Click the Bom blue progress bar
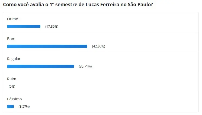The height and width of the screenshot is (115, 202). [47, 46]
